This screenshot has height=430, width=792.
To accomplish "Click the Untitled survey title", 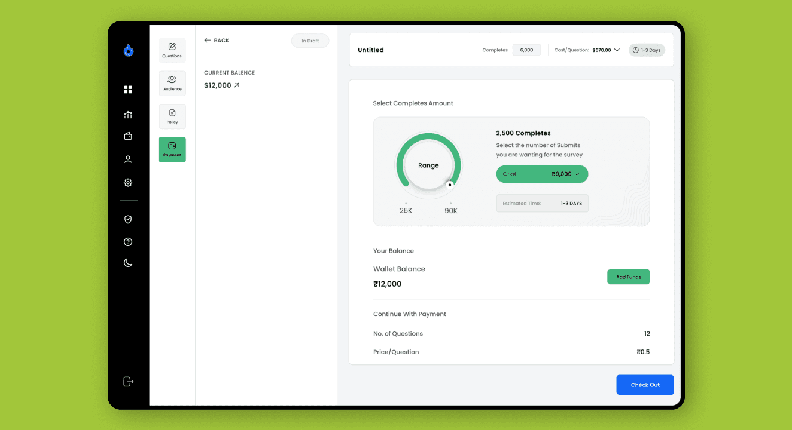I will pos(371,50).
